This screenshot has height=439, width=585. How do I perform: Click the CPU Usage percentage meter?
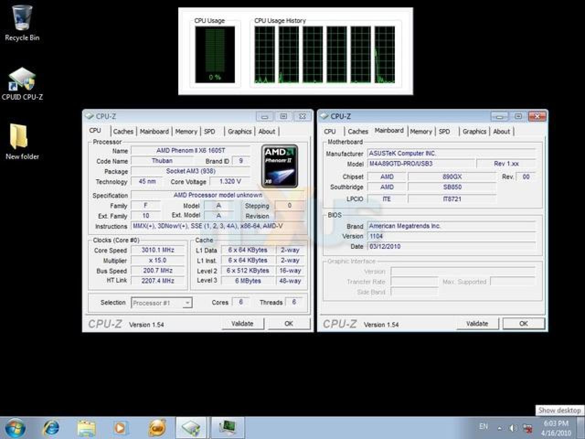coord(215,55)
